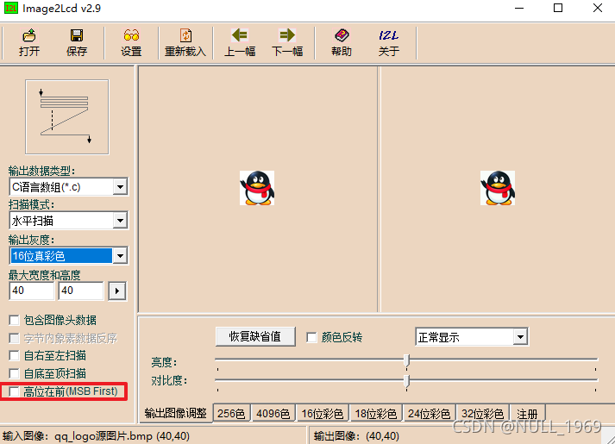Switch to the 32位彩色 tab

pos(482,414)
